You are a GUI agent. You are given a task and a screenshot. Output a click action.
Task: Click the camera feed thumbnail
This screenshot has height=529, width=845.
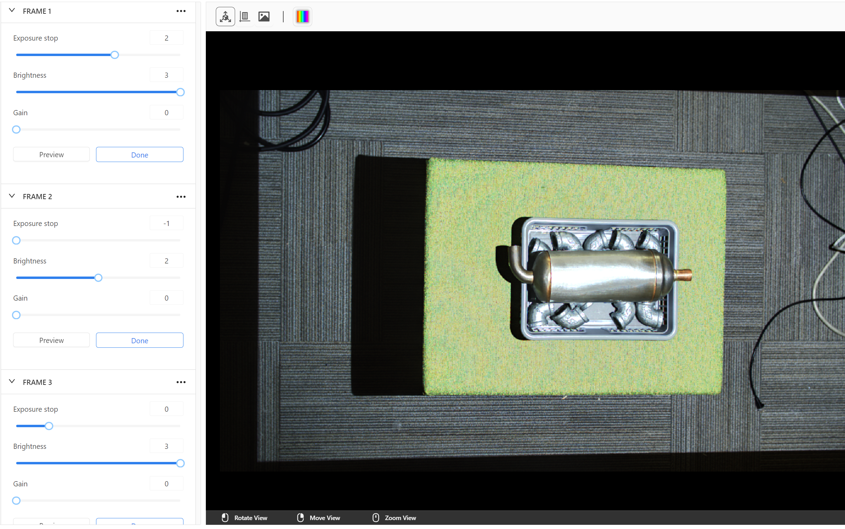(264, 17)
